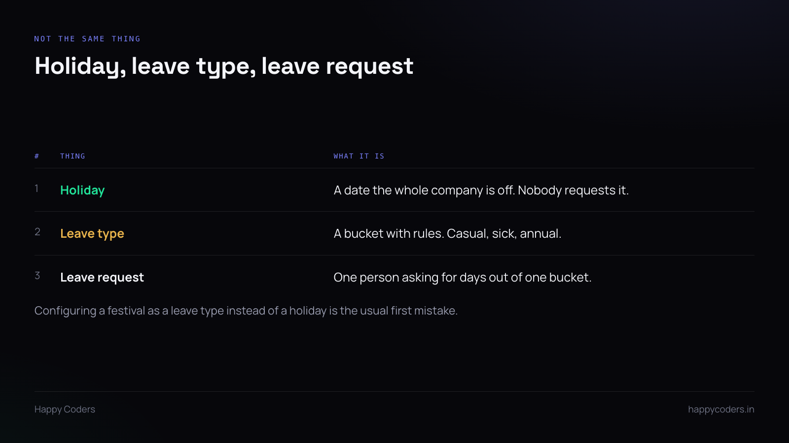Click the description 'One person asking for days'

click(x=463, y=278)
